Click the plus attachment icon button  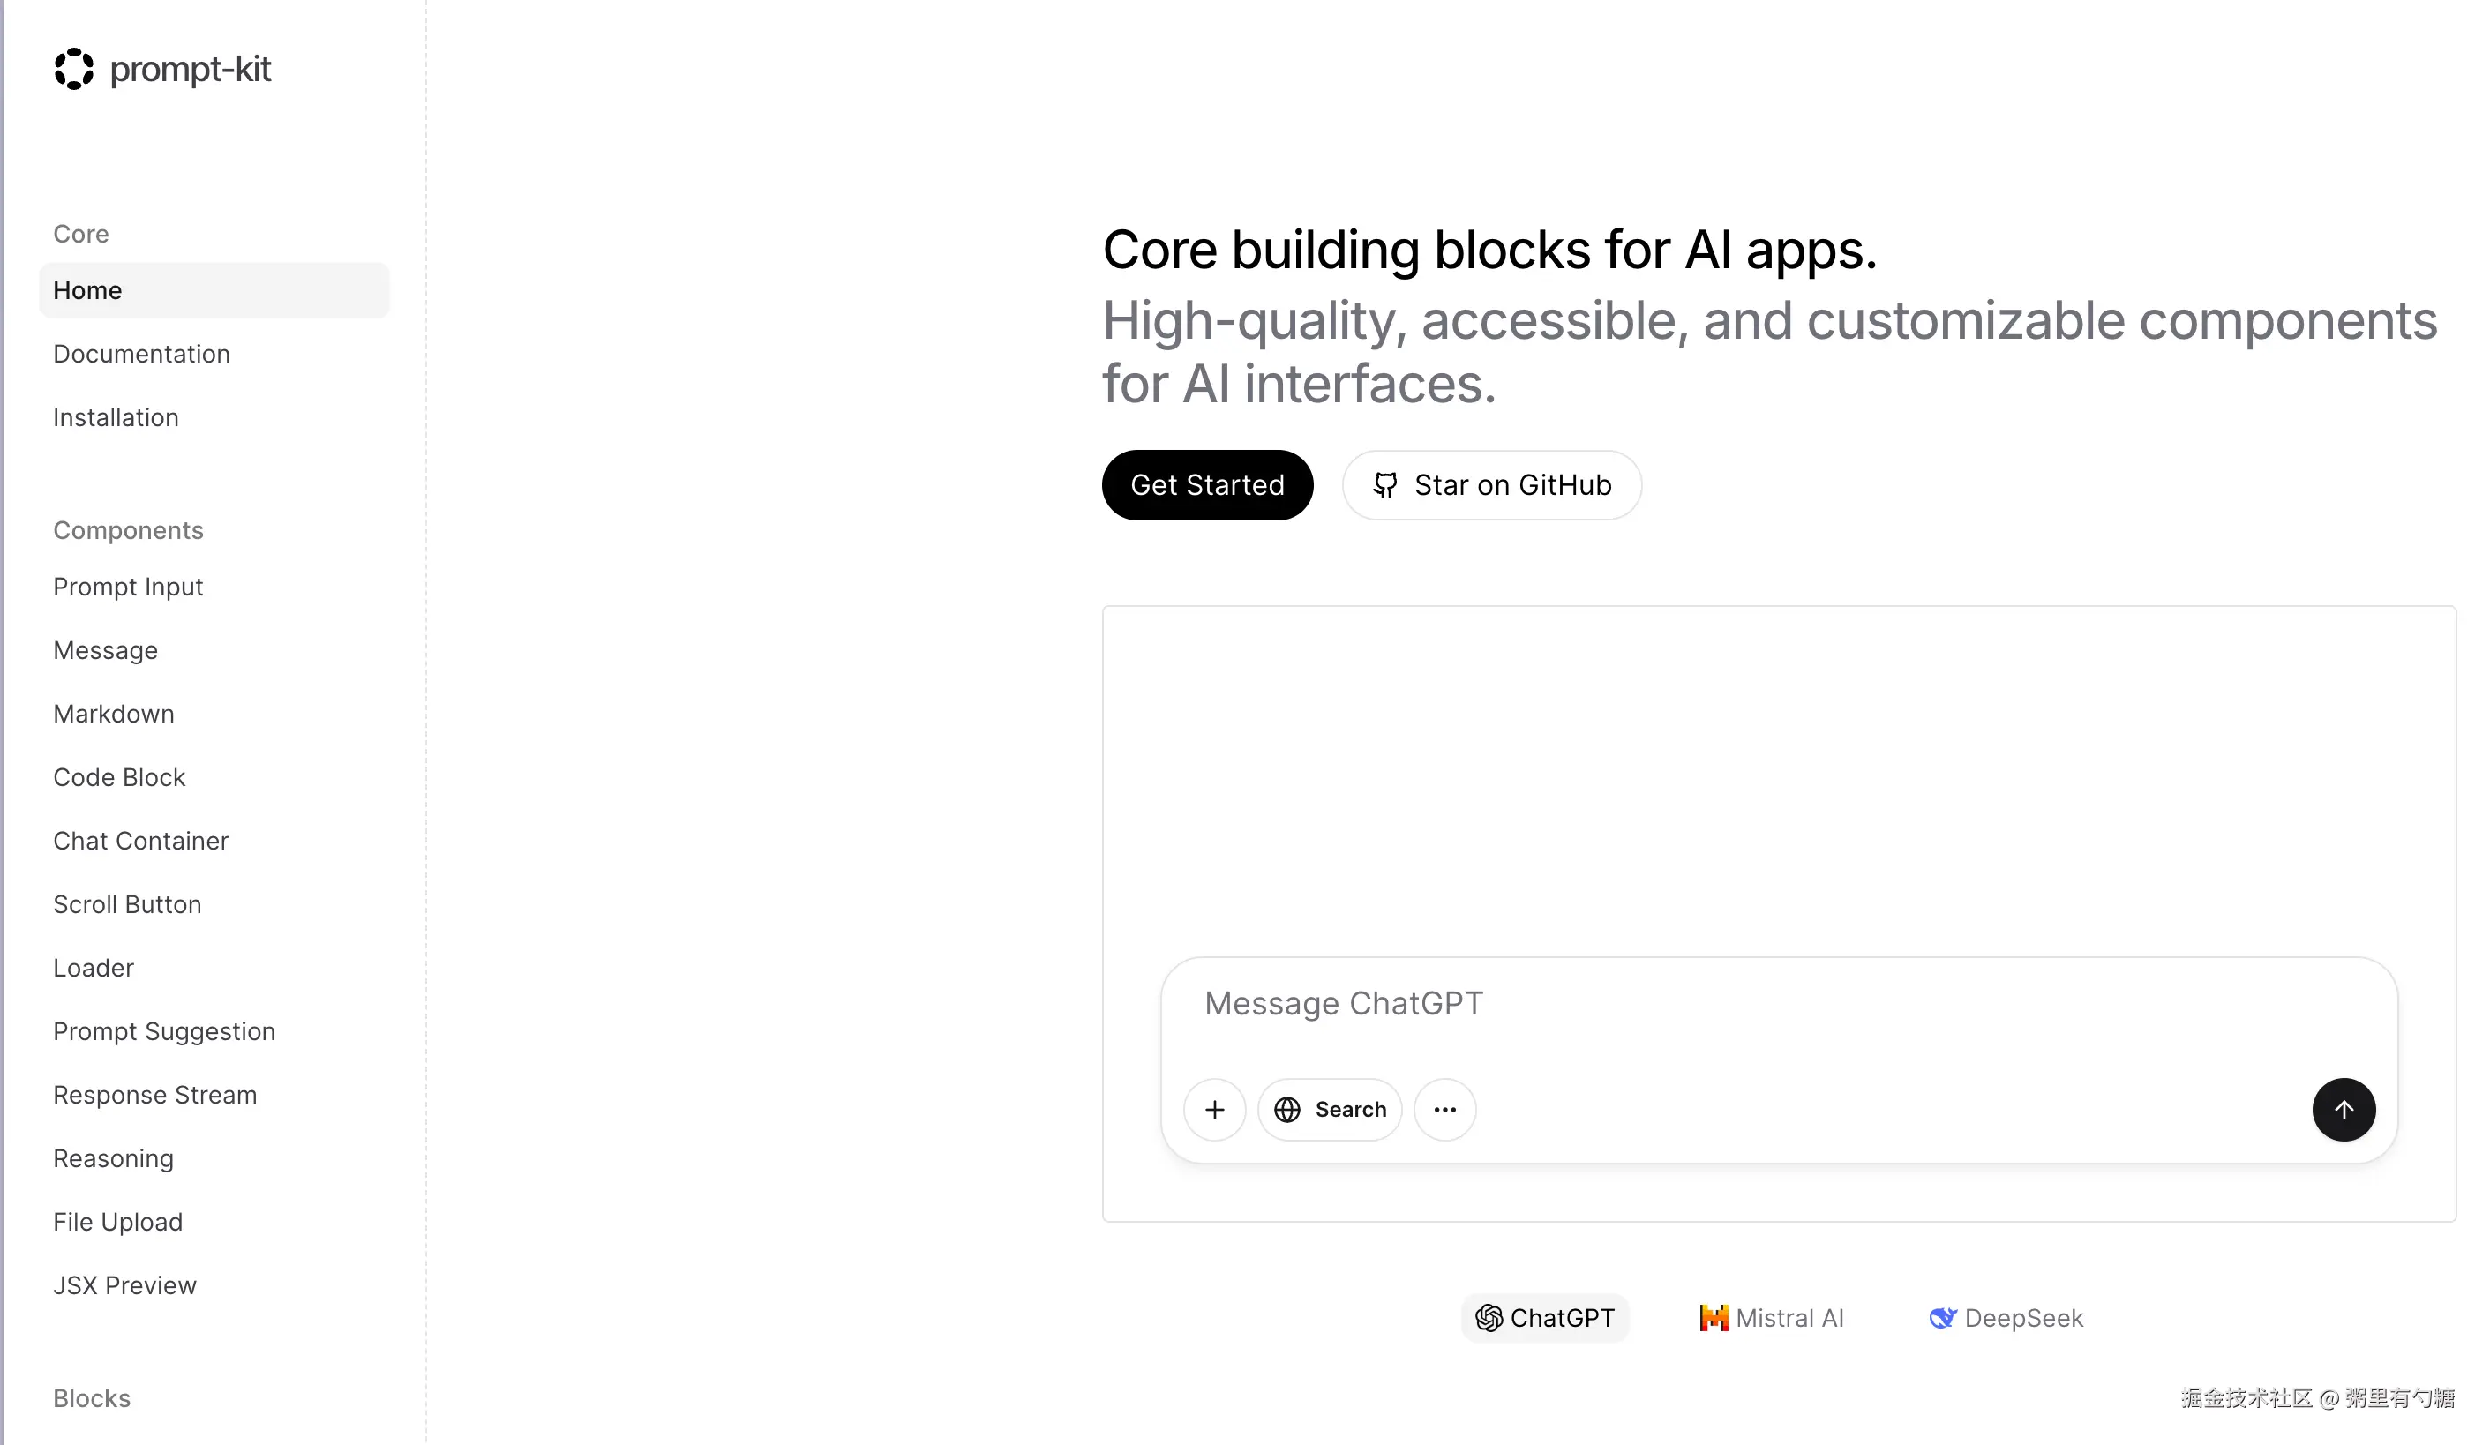tap(1214, 1109)
